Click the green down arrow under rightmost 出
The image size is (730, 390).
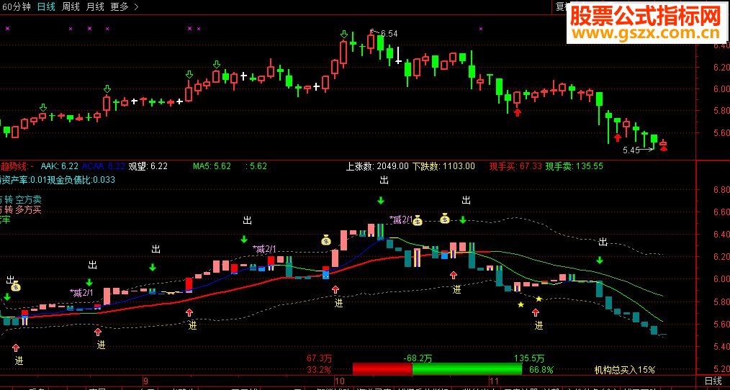[600, 260]
